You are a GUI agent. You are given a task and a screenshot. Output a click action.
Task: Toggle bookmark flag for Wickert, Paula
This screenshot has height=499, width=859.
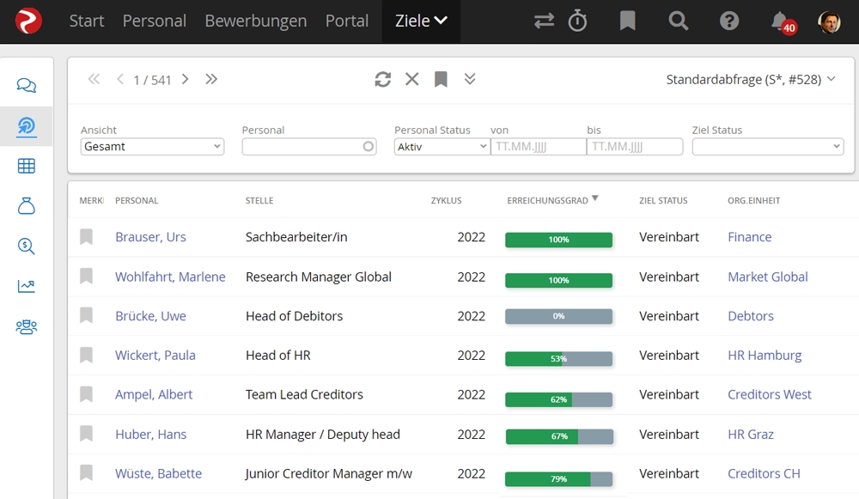86,356
